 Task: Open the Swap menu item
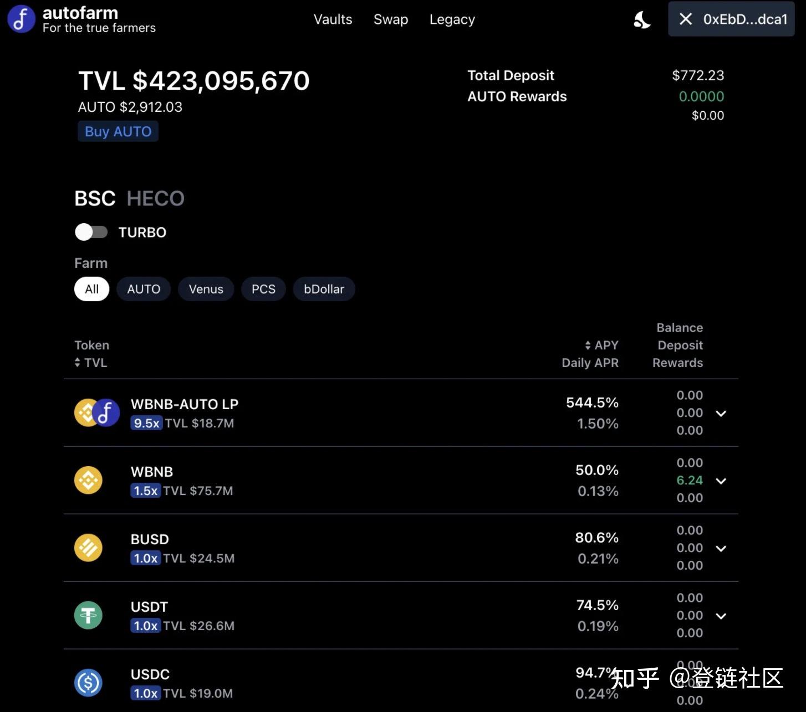click(391, 19)
